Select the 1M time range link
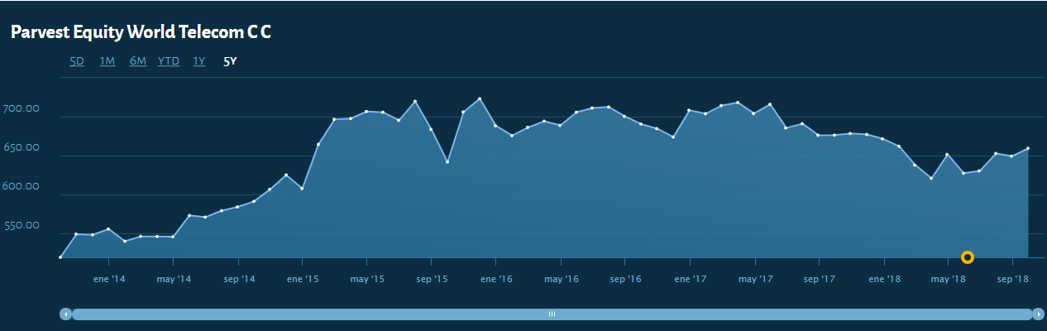The image size is (1047, 331). (x=108, y=61)
